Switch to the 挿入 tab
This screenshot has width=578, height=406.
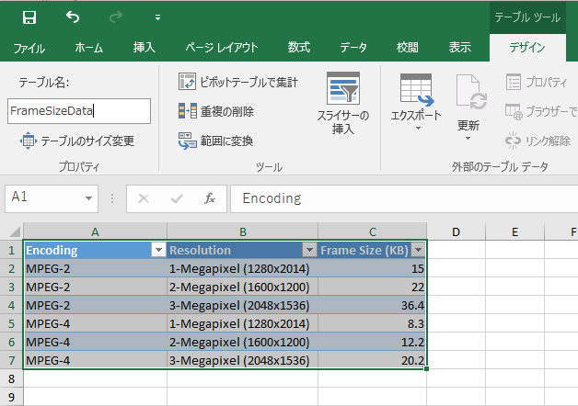tap(144, 48)
